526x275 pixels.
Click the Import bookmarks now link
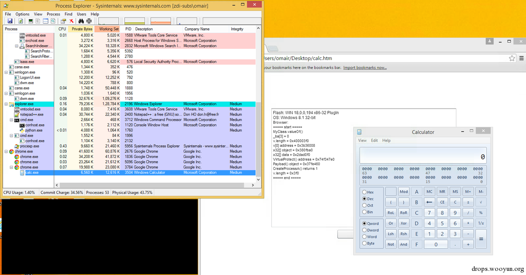[365, 68]
